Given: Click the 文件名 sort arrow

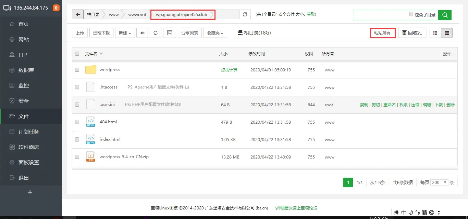Looking at the screenshot, I should (101, 54).
